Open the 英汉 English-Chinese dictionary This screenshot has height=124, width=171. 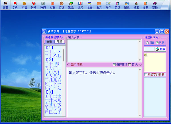click(x=117, y=5)
